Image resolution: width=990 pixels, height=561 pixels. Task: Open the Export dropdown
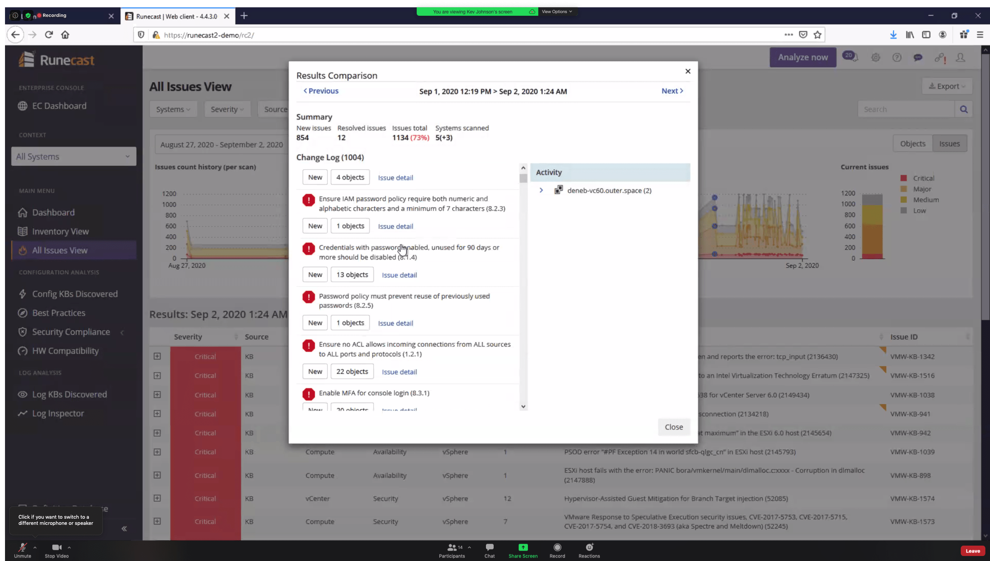[947, 86]
